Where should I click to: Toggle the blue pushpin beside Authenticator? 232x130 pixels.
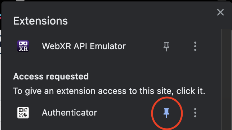(x=166, y=113)
